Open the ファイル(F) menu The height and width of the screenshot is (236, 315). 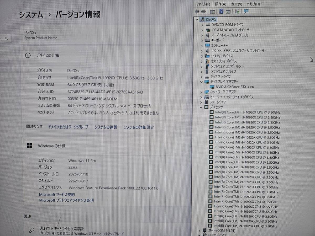203,4
